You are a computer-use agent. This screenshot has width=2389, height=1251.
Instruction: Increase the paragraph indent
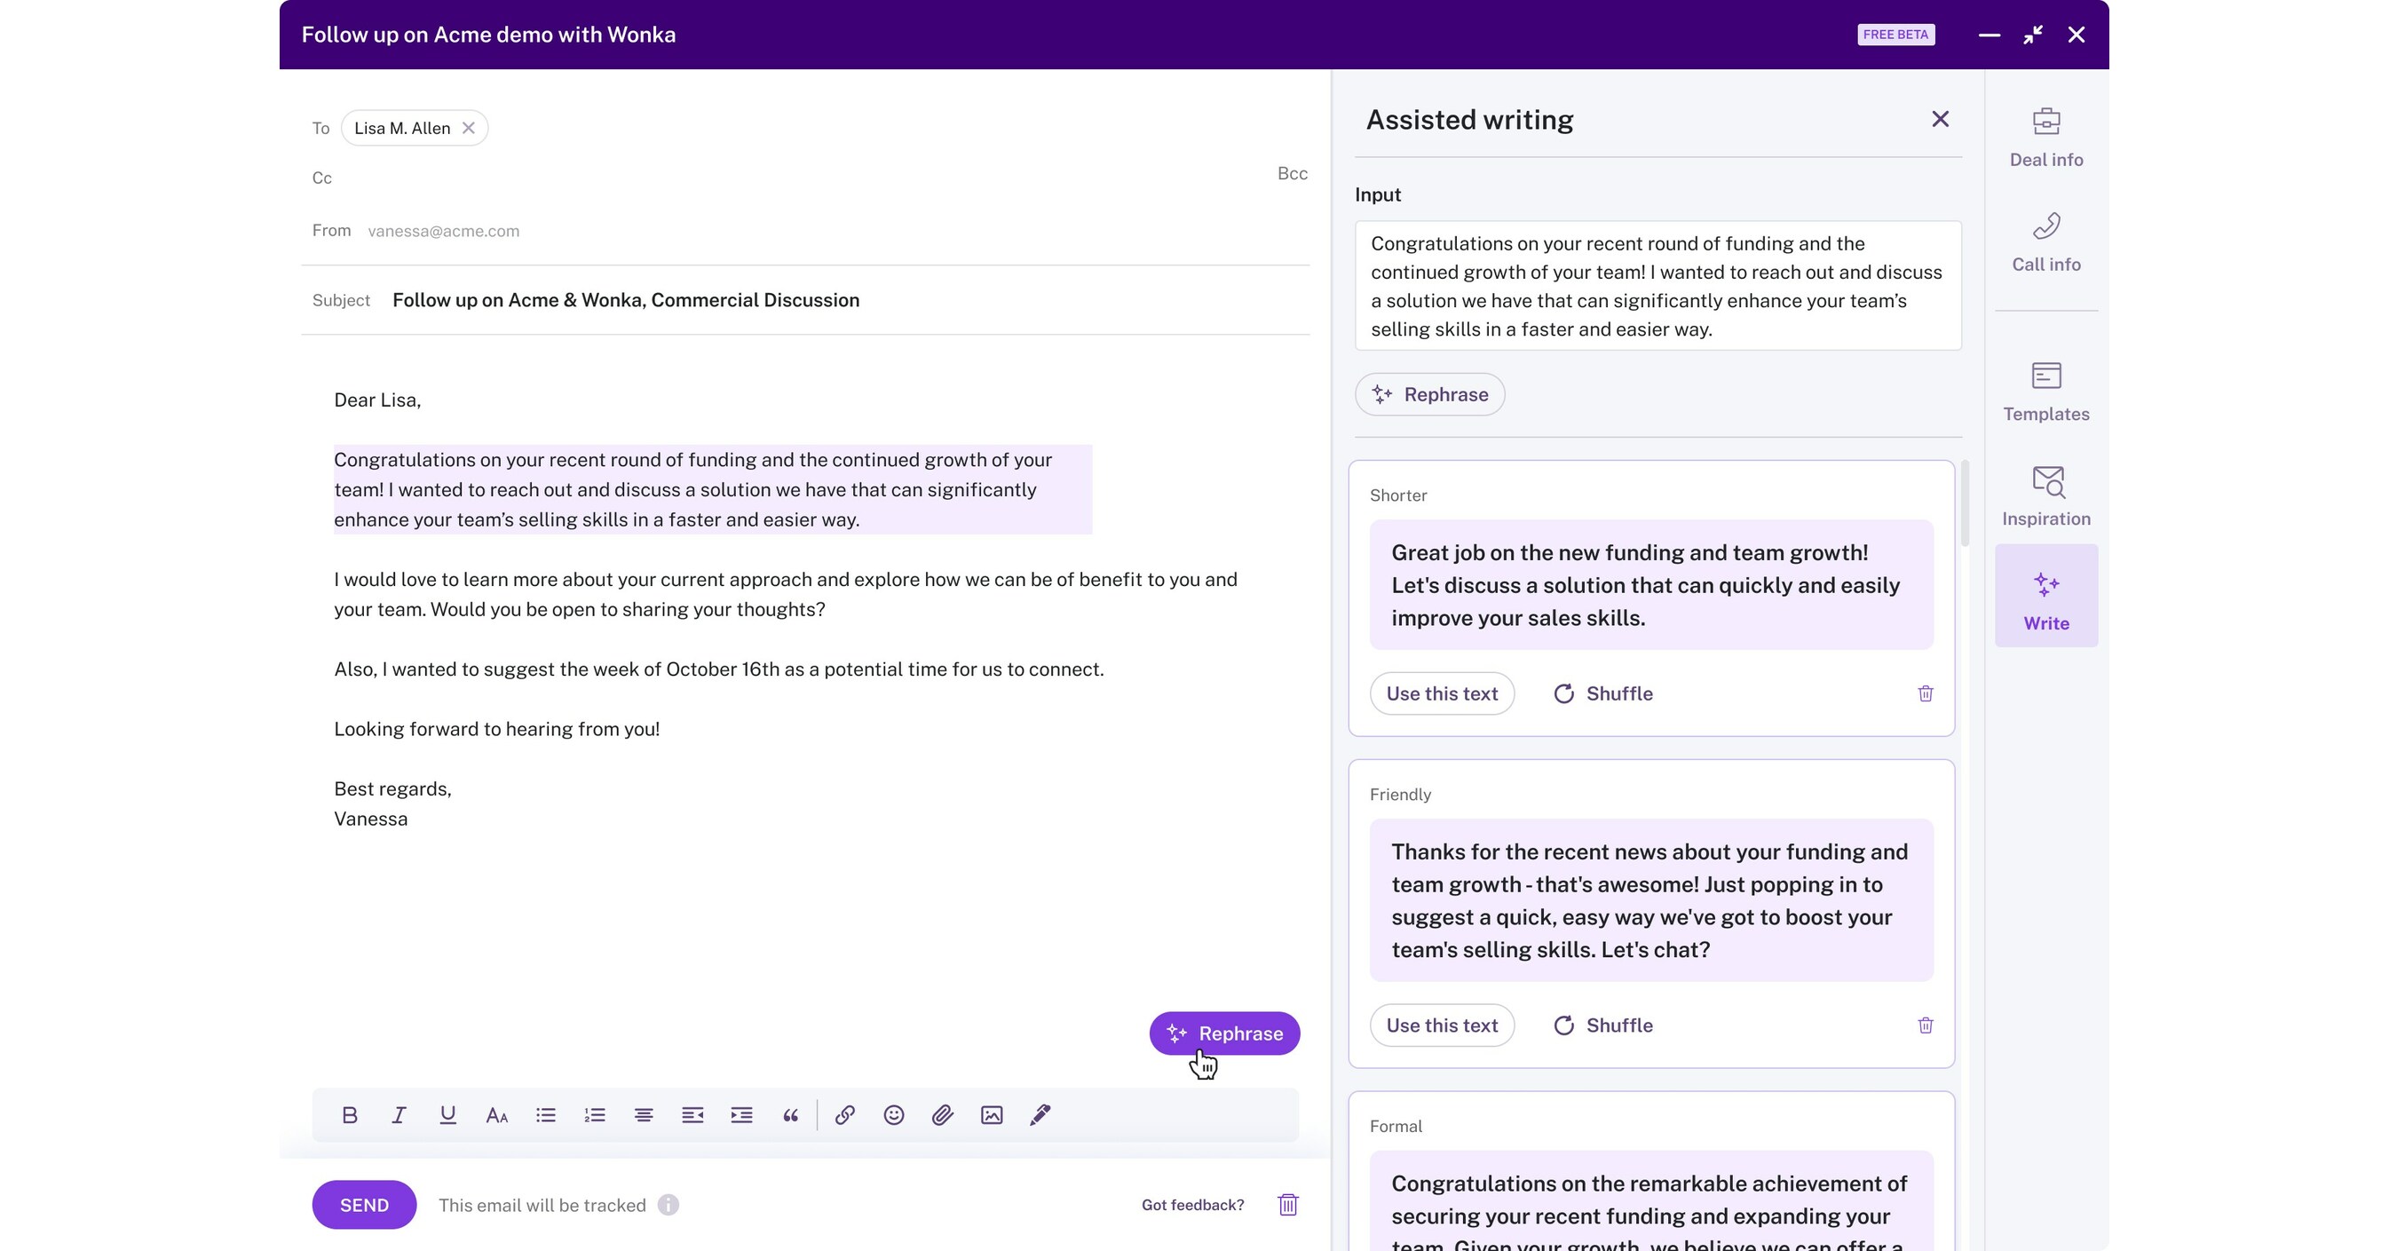(x=742, y=1114)
